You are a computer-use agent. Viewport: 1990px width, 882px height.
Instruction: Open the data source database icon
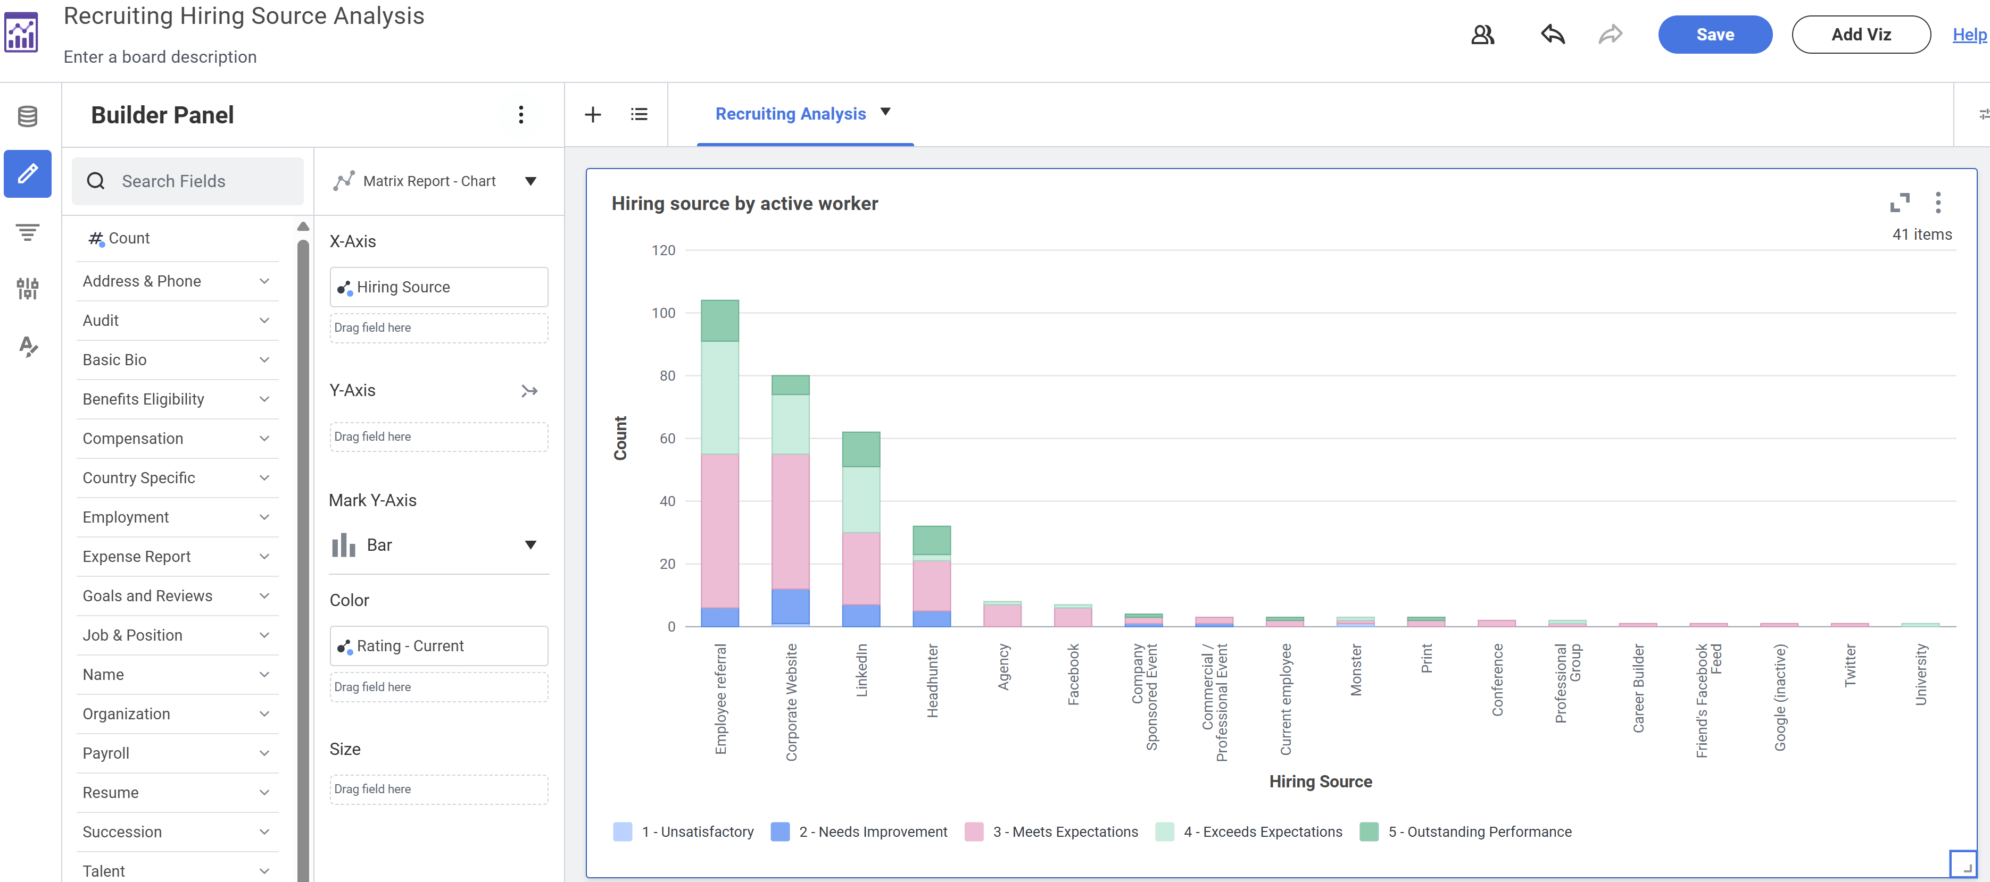tap(28, 116)
